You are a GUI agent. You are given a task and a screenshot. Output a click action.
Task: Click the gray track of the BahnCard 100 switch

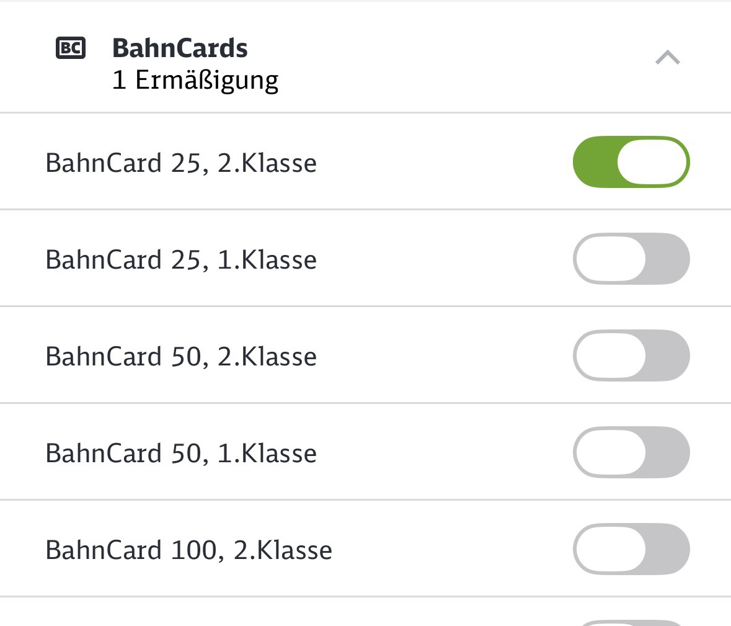click(x=668, y=549)
